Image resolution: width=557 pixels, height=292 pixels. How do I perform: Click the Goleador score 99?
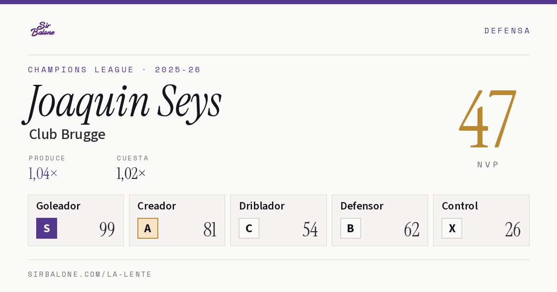[x=107, y=229]
